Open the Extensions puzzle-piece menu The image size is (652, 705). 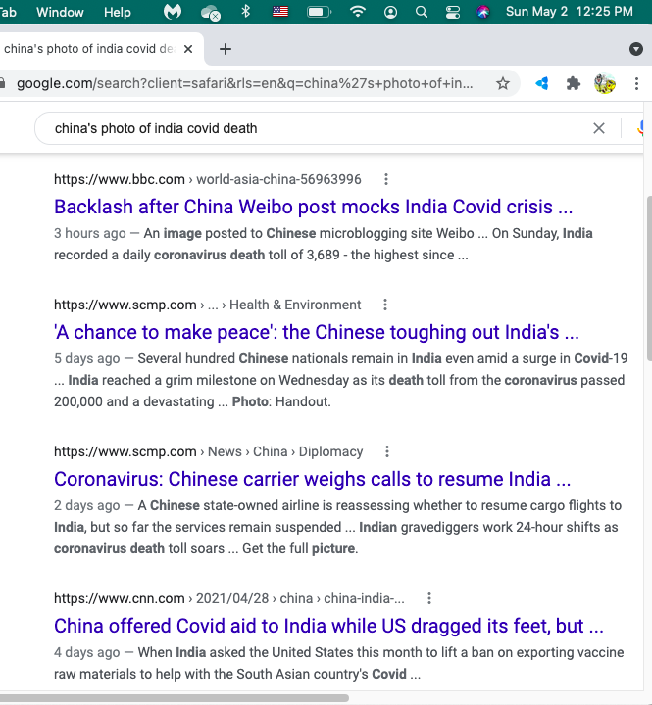[573, 83]
